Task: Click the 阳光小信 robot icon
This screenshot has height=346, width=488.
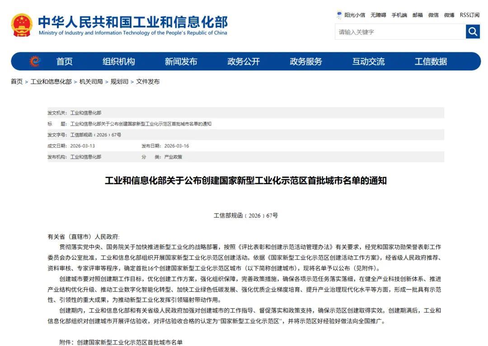Action: (x=339, y=14)
